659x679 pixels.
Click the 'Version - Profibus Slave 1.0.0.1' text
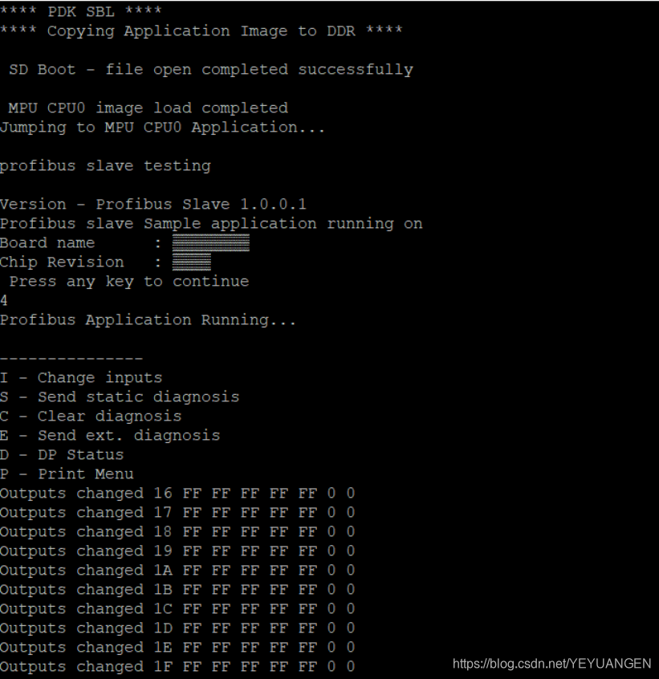coord(153,204)
